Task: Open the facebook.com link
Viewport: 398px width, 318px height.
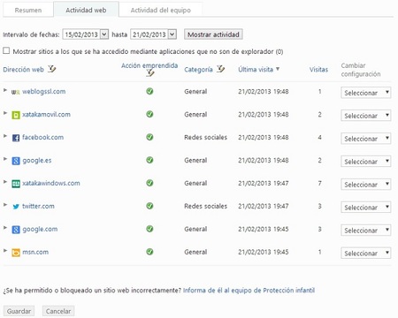Action: click(43, 137)
